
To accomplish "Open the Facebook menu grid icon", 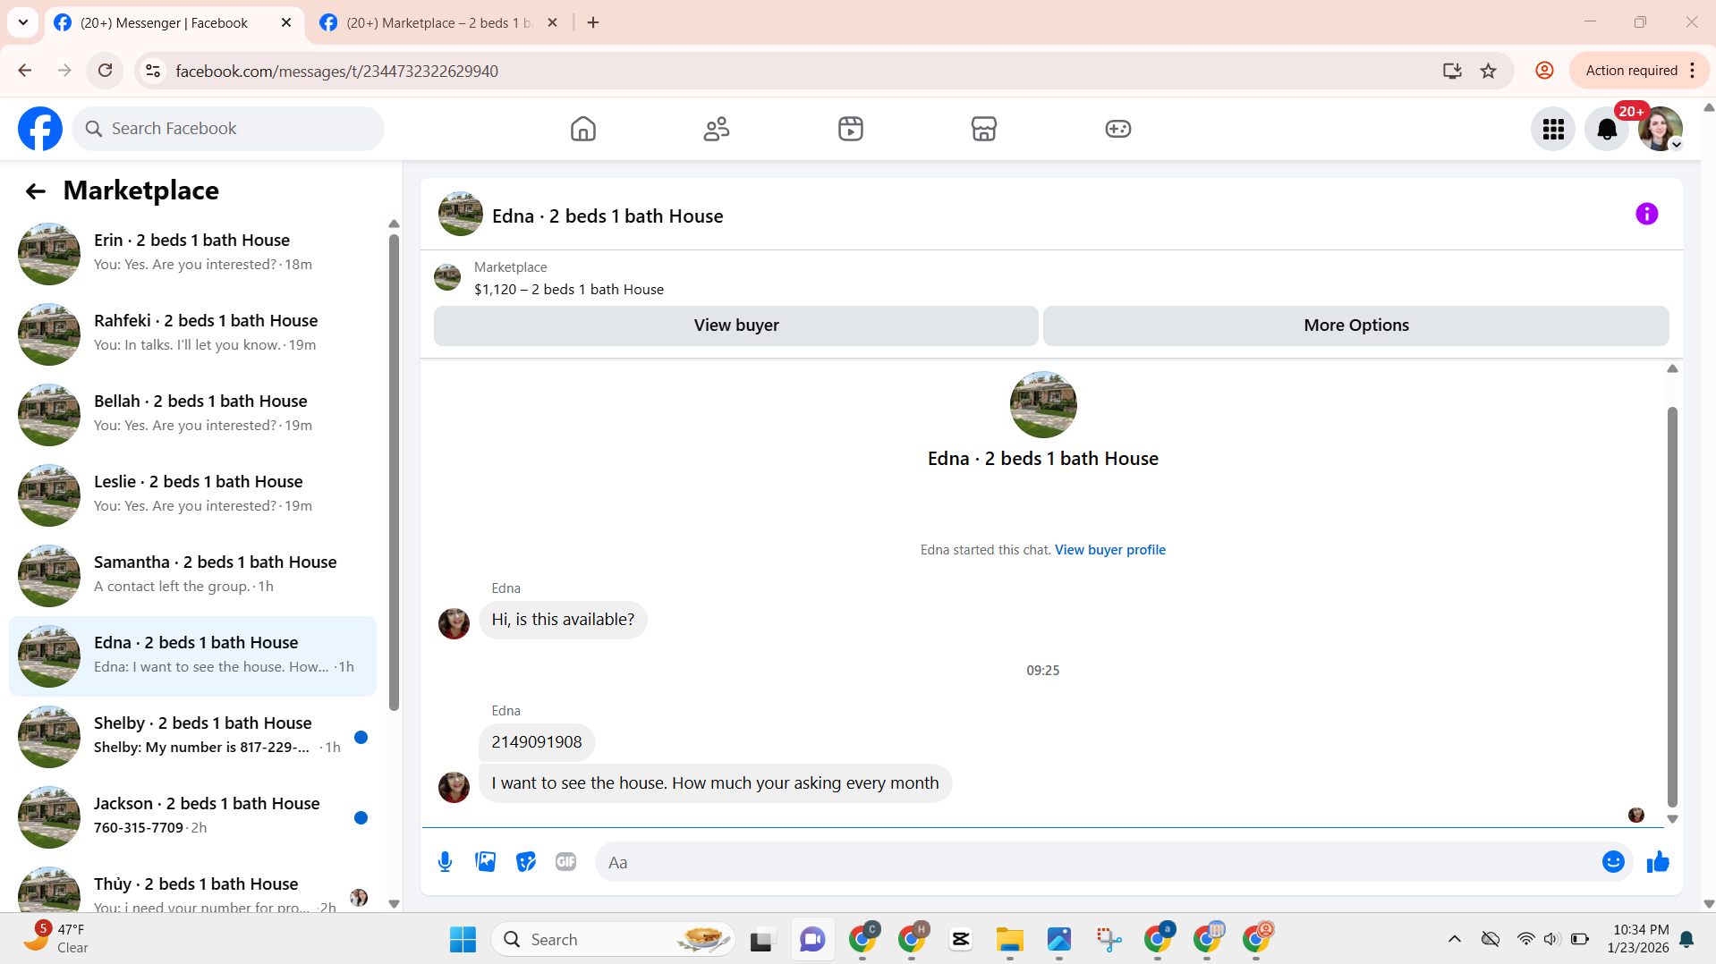I will [1553, 129].
